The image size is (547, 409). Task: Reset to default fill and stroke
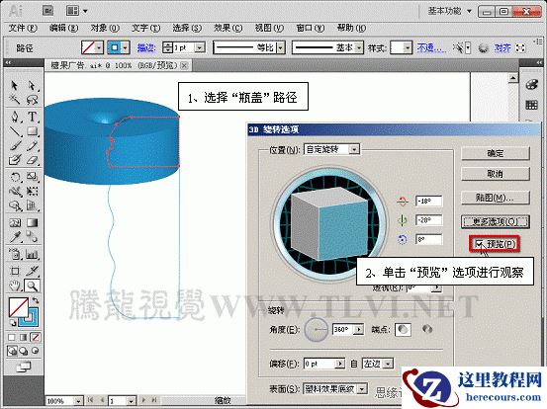(13, 322)
